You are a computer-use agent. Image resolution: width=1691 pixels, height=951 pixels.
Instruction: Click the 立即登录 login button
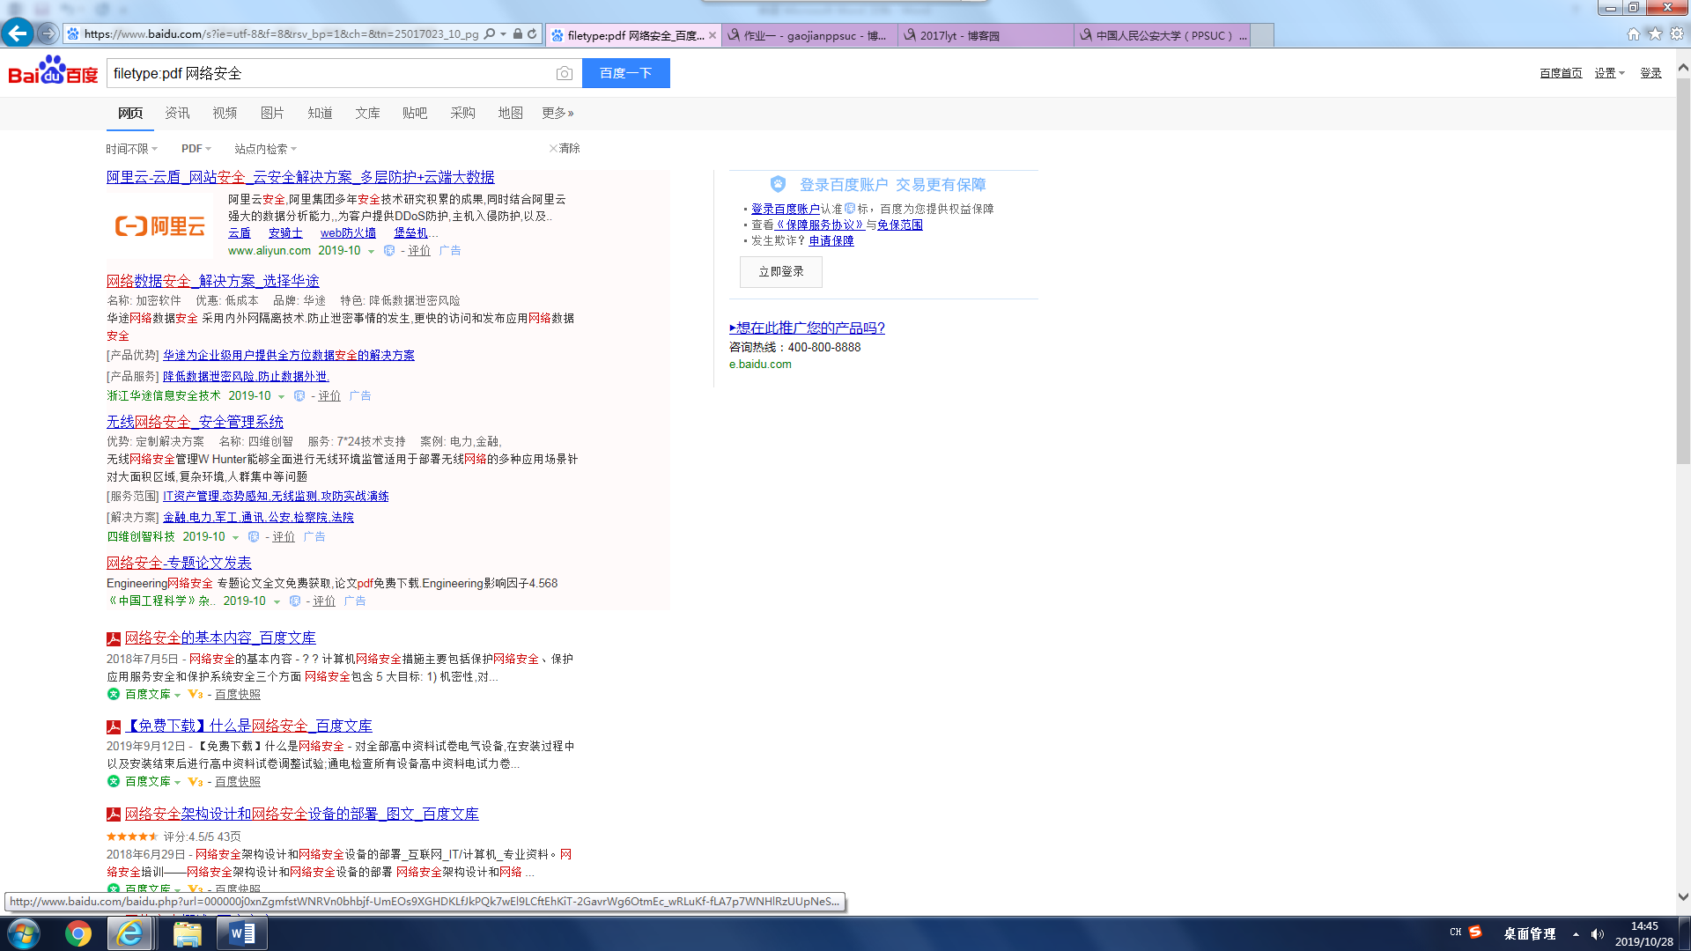[x=780, y=271]
